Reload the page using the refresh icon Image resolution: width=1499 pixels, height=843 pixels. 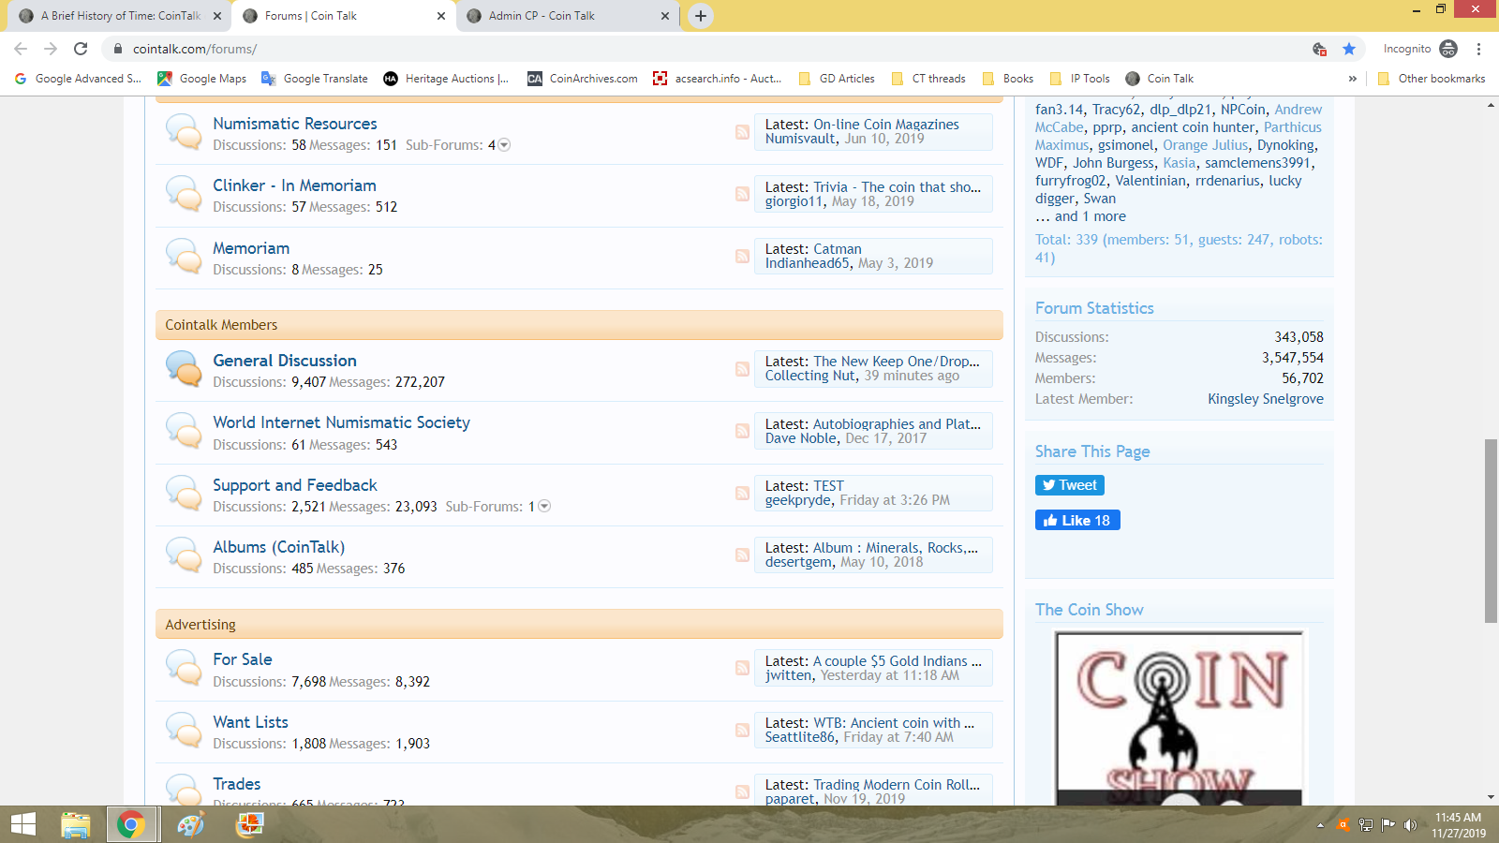tap(81, 49)
